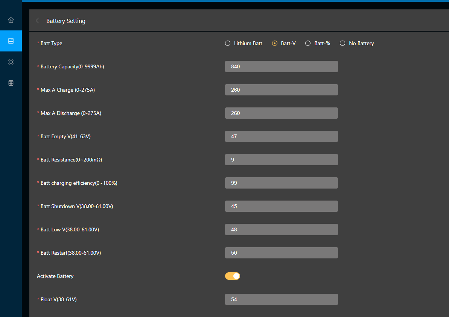
Task: Click the Battery Setting page title
Action: pyautogui.click(x=66, y=21)
